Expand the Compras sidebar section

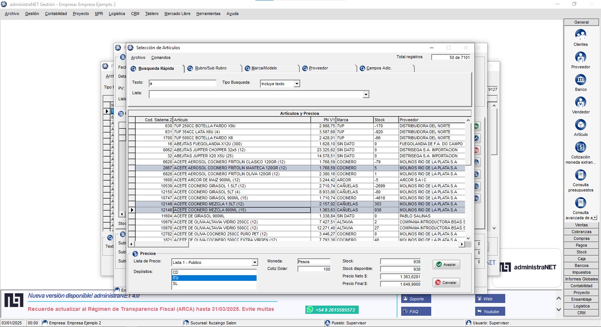tap(581, 239)
